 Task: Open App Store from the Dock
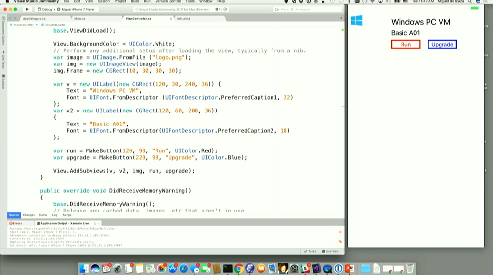[173, 268]
